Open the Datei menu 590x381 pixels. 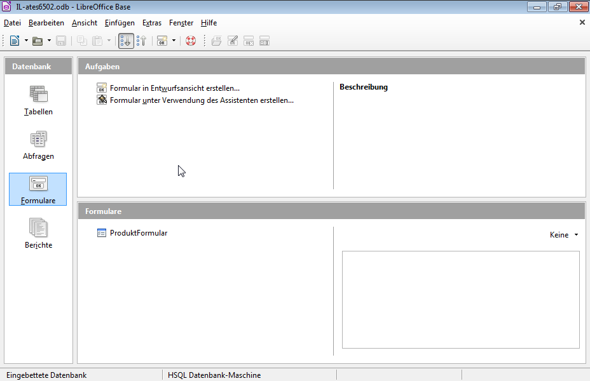pyautogui.click(x=12, y=23)
